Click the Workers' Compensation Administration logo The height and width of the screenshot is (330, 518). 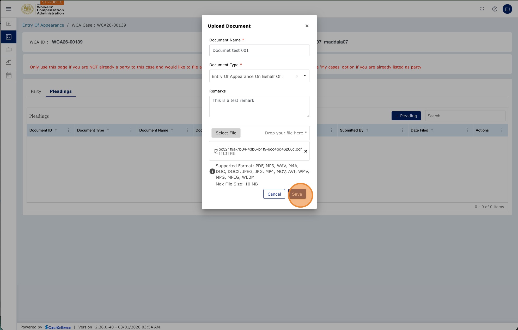[42, 9]
